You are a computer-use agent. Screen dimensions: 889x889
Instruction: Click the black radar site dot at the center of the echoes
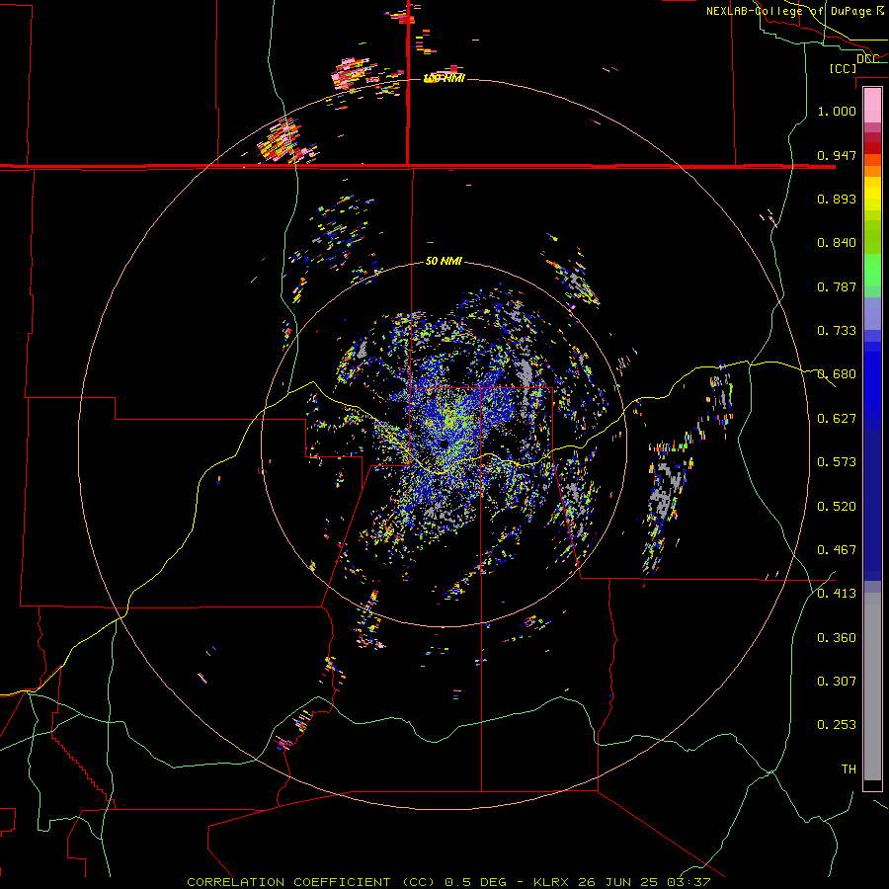click(444, 444)
